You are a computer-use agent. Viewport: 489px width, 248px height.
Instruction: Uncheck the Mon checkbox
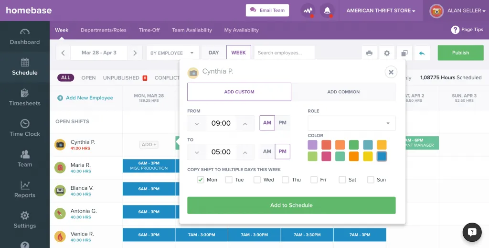pos(201,180)
